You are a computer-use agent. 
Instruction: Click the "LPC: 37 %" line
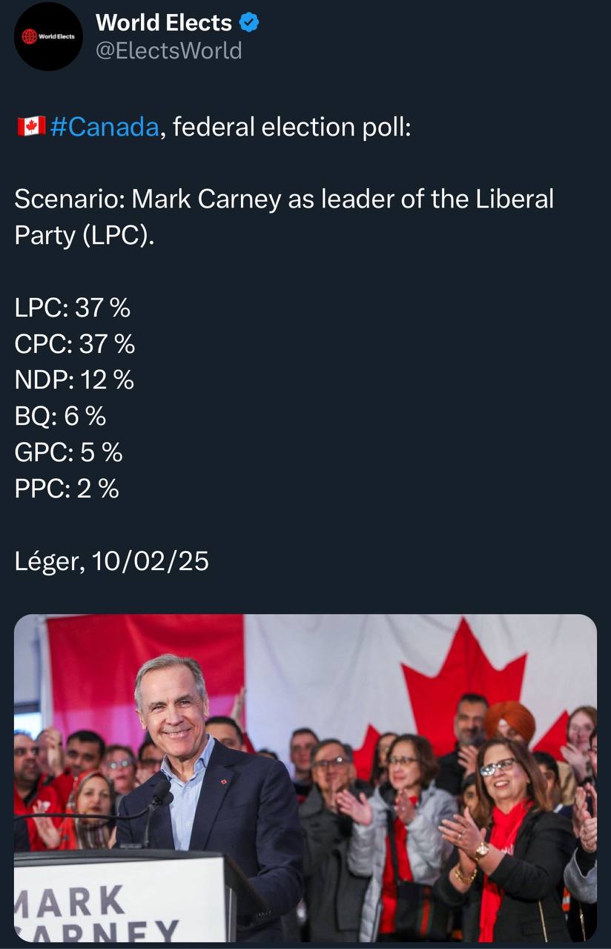[73, 307]
